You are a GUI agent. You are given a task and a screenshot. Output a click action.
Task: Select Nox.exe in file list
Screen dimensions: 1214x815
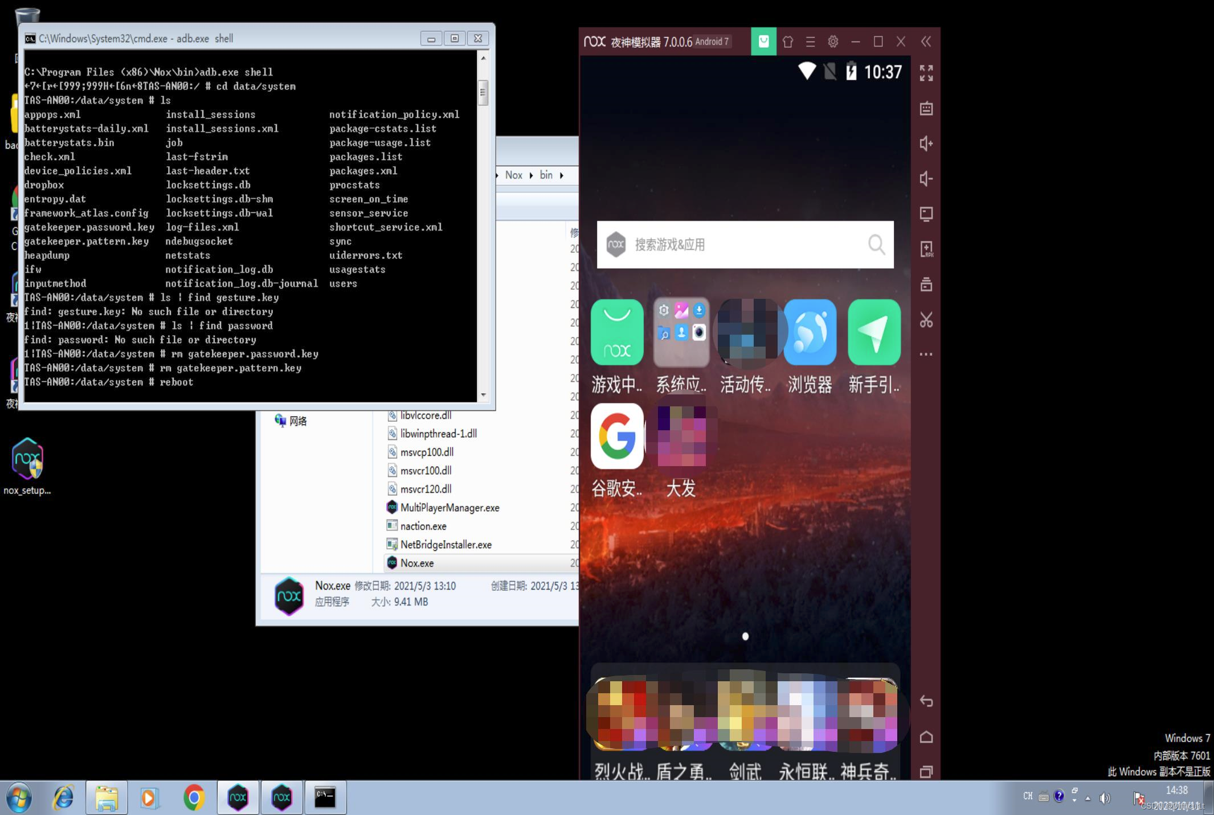pyautogui.click(x=417, y=563)
